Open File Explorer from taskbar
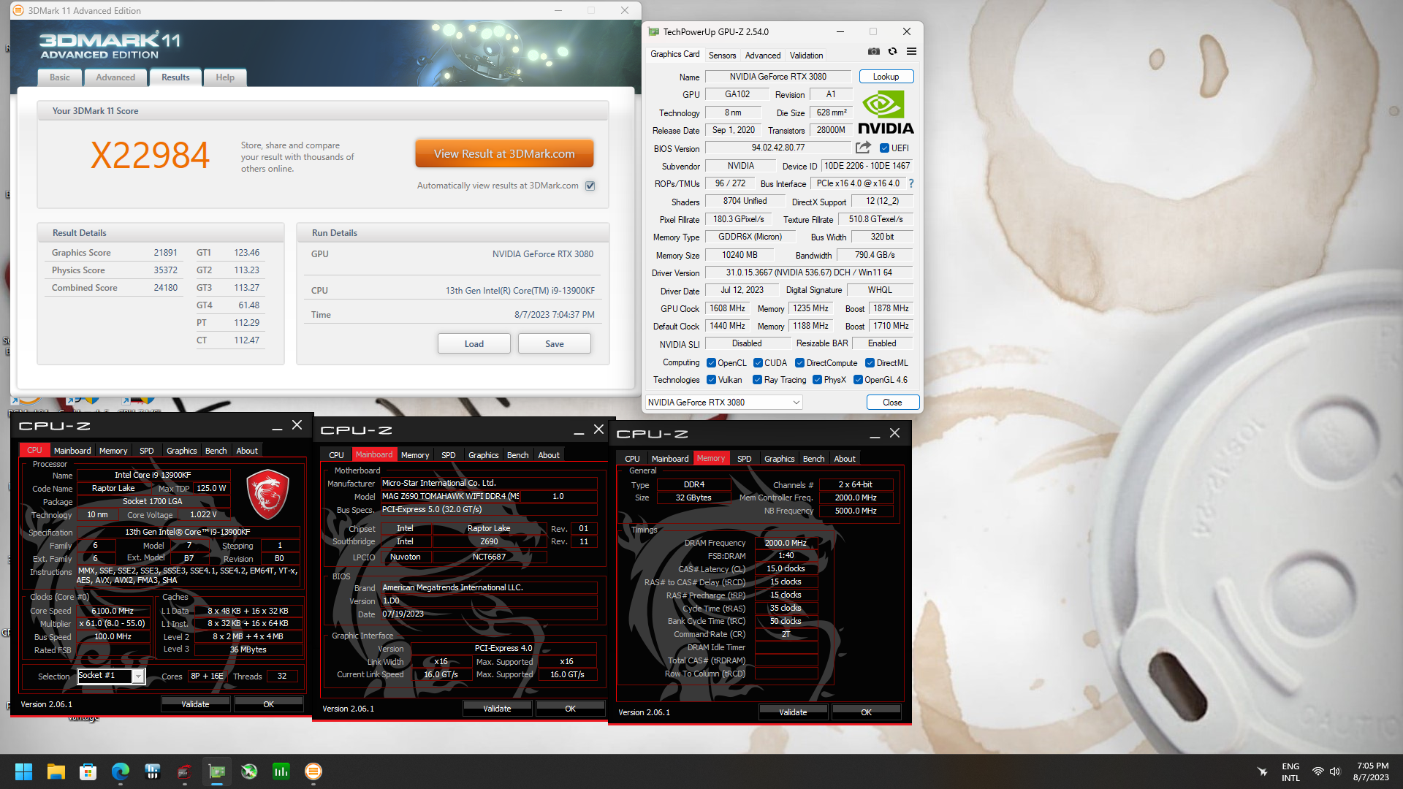 click(x=56, y=771)
